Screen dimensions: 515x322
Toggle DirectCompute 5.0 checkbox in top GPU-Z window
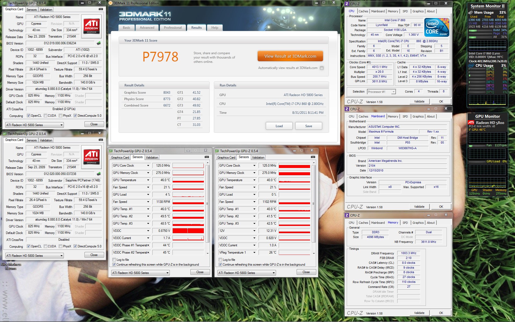[x=75, y=116]
